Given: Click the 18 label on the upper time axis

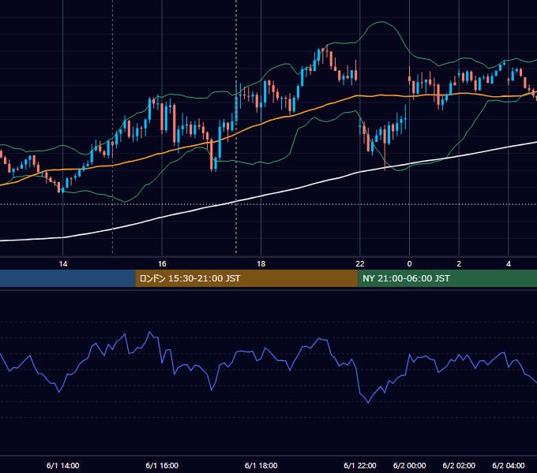Looking at the screenshot, I should (x=261, y=264).
